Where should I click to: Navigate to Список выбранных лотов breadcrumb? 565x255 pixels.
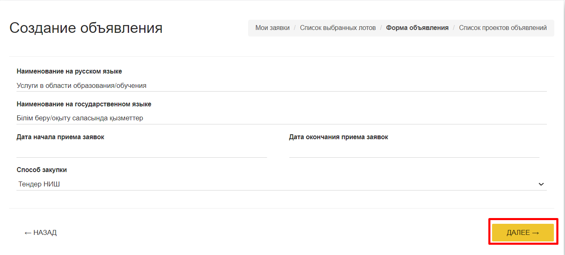pos(338,28)
